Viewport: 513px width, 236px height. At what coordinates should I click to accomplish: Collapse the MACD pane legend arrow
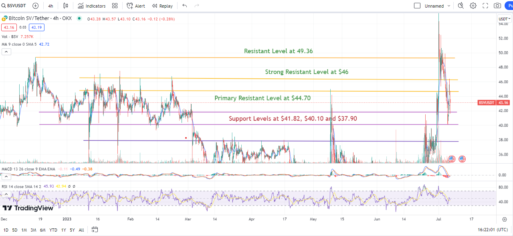pyautogui.click(x=6, y=176)
